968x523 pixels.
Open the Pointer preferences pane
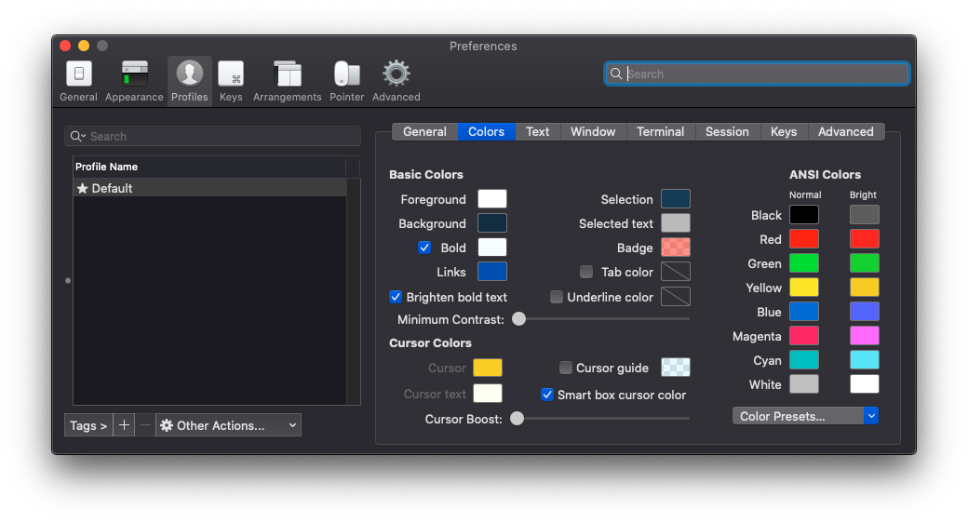point(346,81)
